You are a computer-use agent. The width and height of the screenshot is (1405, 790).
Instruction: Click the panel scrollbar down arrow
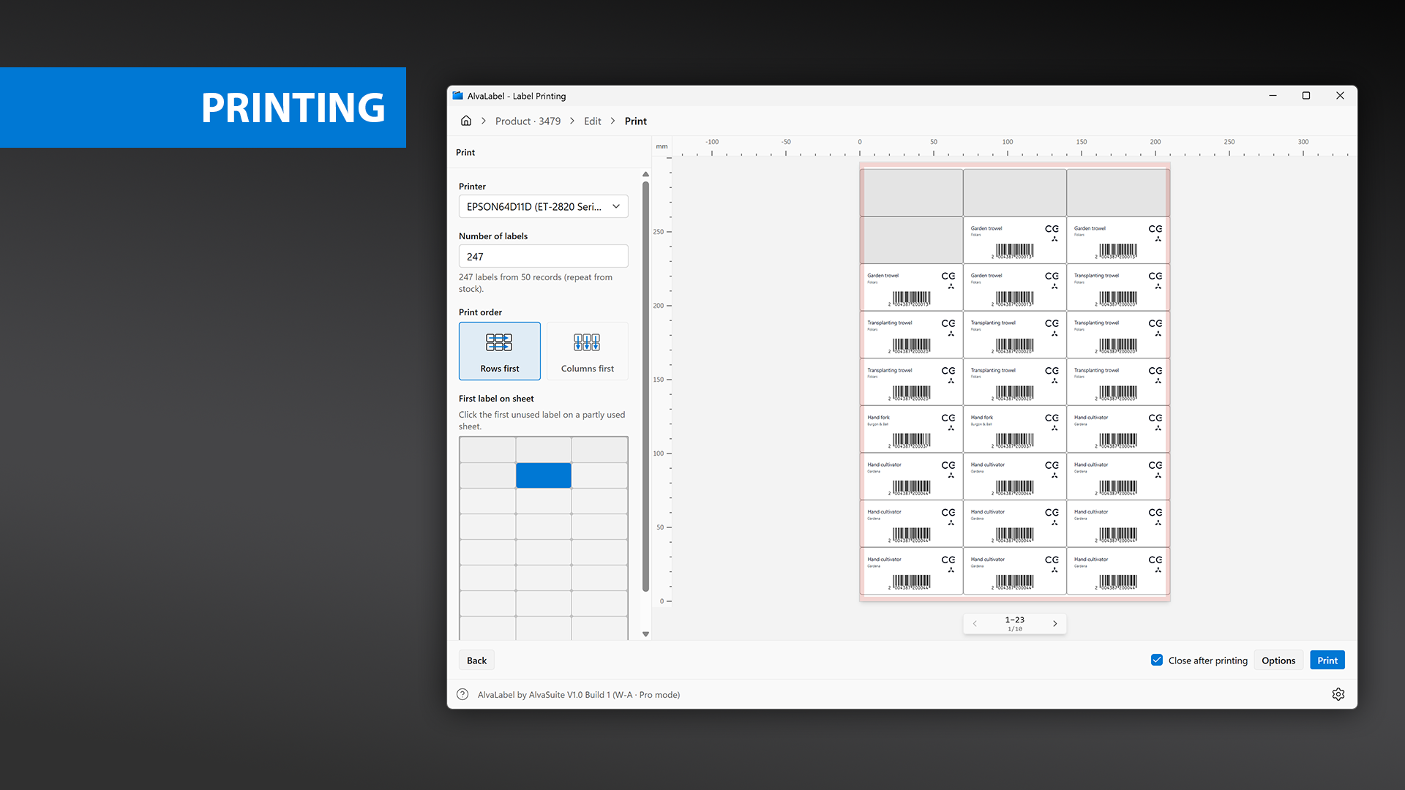tap(645, 634)
